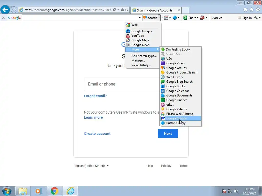Click the Learn more link
Image resolution: width=262 pixels, height=196 pixels.
coord(93,117)
